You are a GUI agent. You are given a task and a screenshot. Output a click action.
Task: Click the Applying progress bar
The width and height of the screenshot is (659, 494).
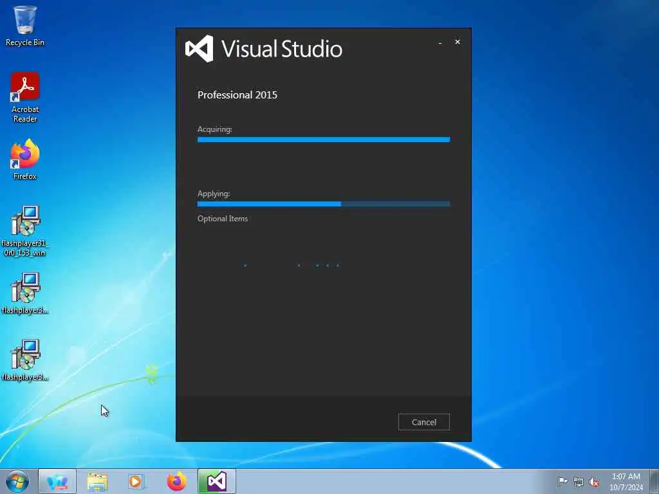pos(324,204)
